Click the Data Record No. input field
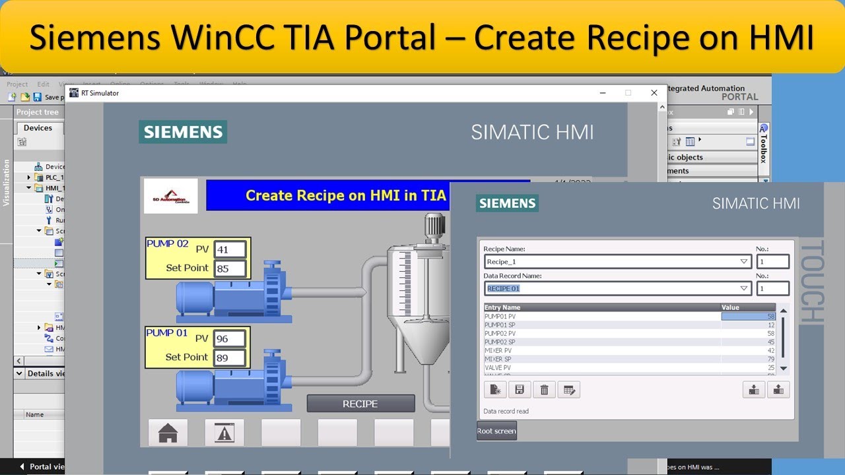This screenshot has height=475, width=845. (x=772, y=288)
